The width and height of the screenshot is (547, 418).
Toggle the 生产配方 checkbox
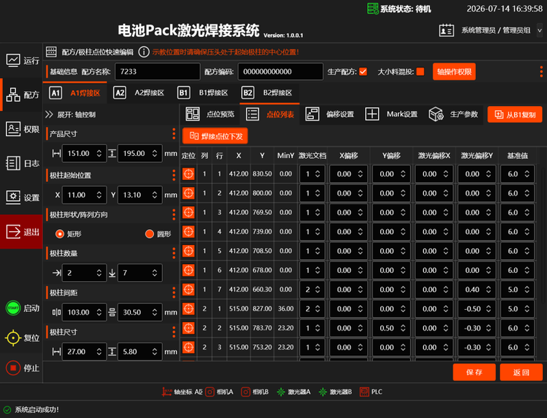click(363, 72)
